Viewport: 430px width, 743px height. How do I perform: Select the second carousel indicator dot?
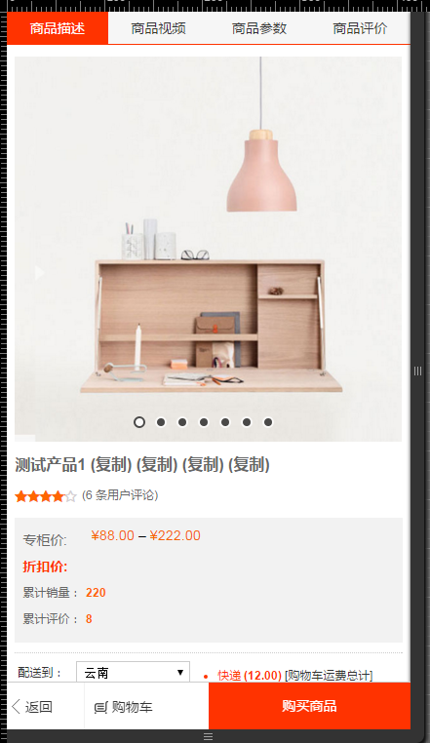tap(161, 422)
